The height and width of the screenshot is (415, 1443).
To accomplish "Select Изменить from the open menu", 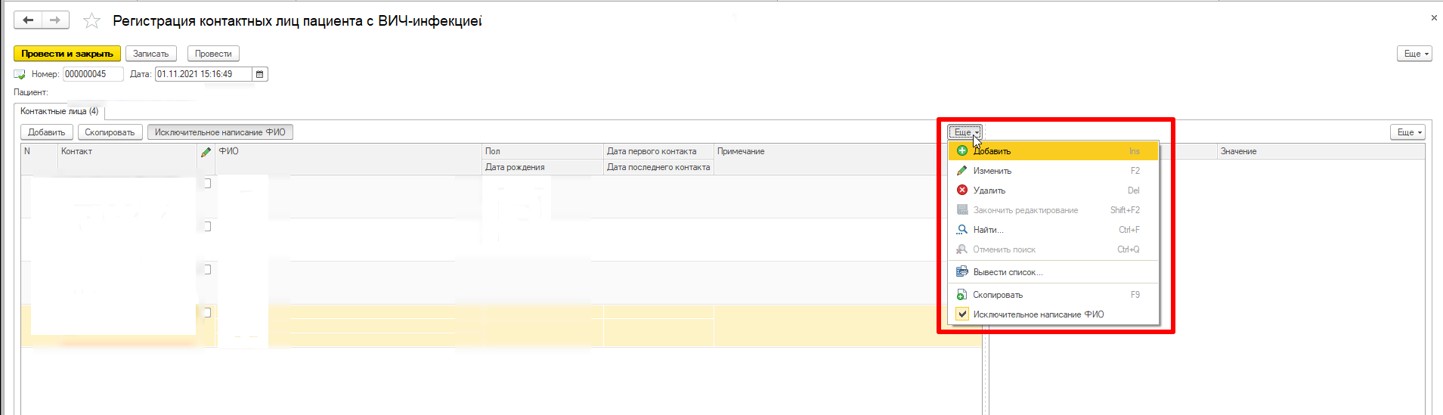I will [x=992, y=171].
